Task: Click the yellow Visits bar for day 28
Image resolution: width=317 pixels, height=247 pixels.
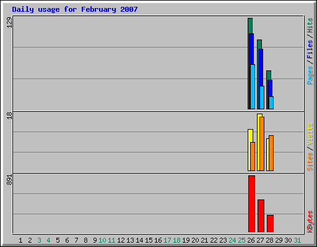Action: click(267, 154)
